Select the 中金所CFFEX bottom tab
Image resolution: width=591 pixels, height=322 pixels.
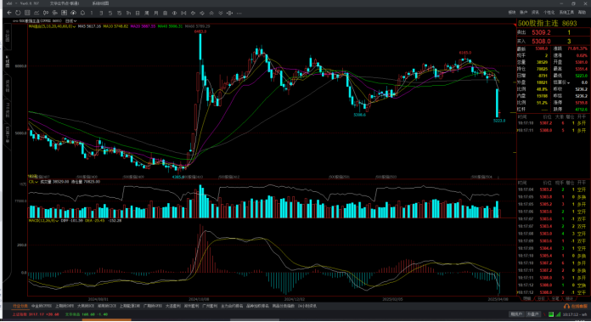pos(42,306)
